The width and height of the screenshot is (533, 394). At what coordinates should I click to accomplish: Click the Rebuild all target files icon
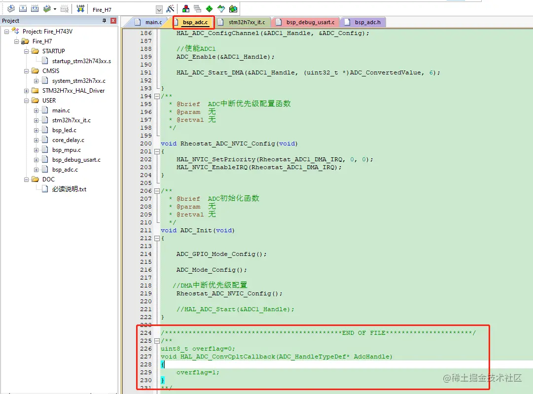(35, 9)
